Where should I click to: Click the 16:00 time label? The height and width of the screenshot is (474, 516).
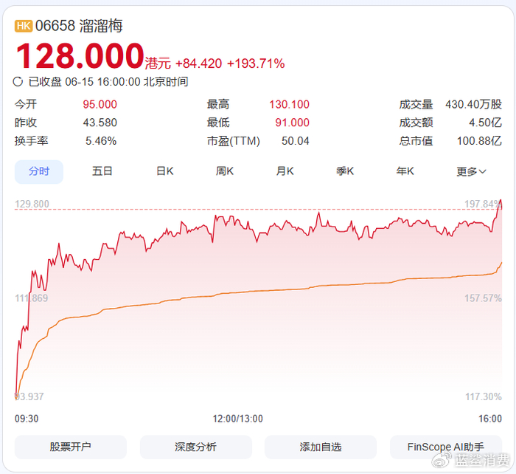[490, 419]
